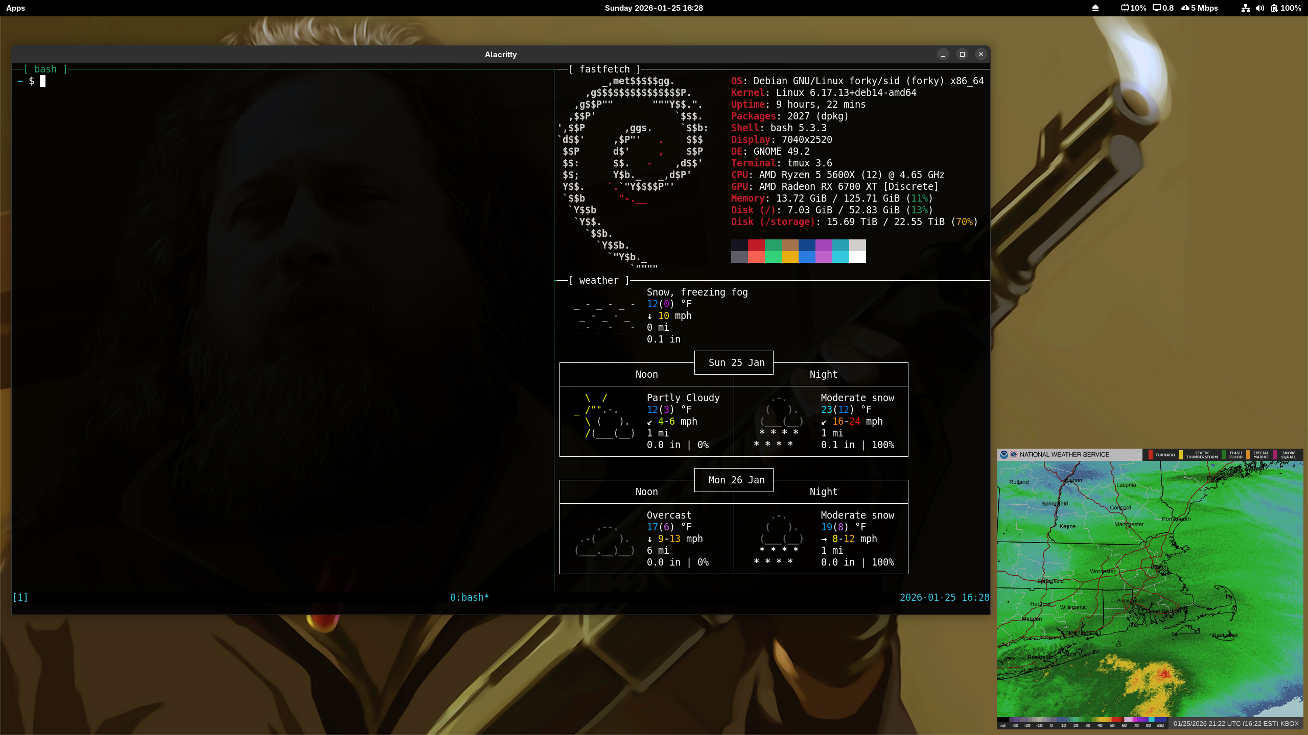The width and height of the screenshot is (1308, 735).
Task: Click the 0:bash* tmux window tab
Action: (x=469, y=597)
